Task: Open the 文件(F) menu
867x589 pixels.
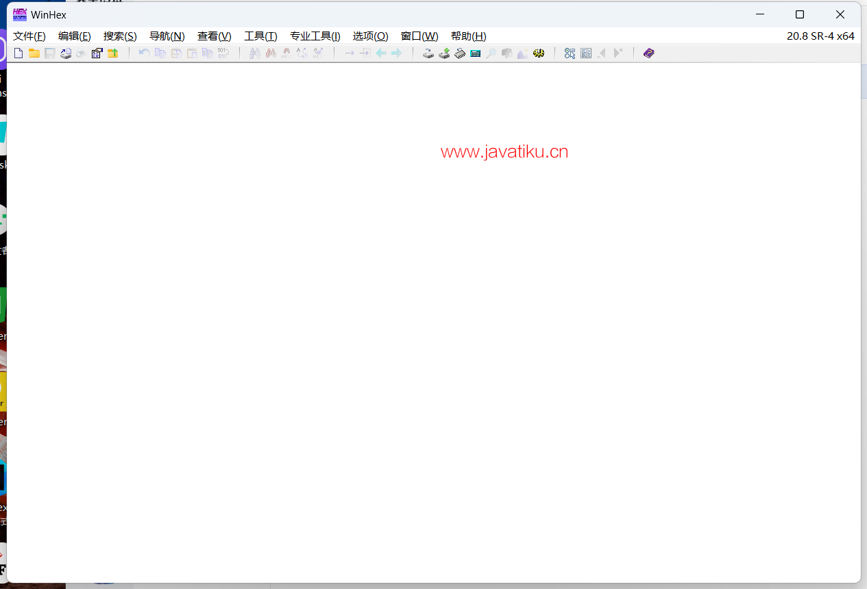Action: coord(29,36)
